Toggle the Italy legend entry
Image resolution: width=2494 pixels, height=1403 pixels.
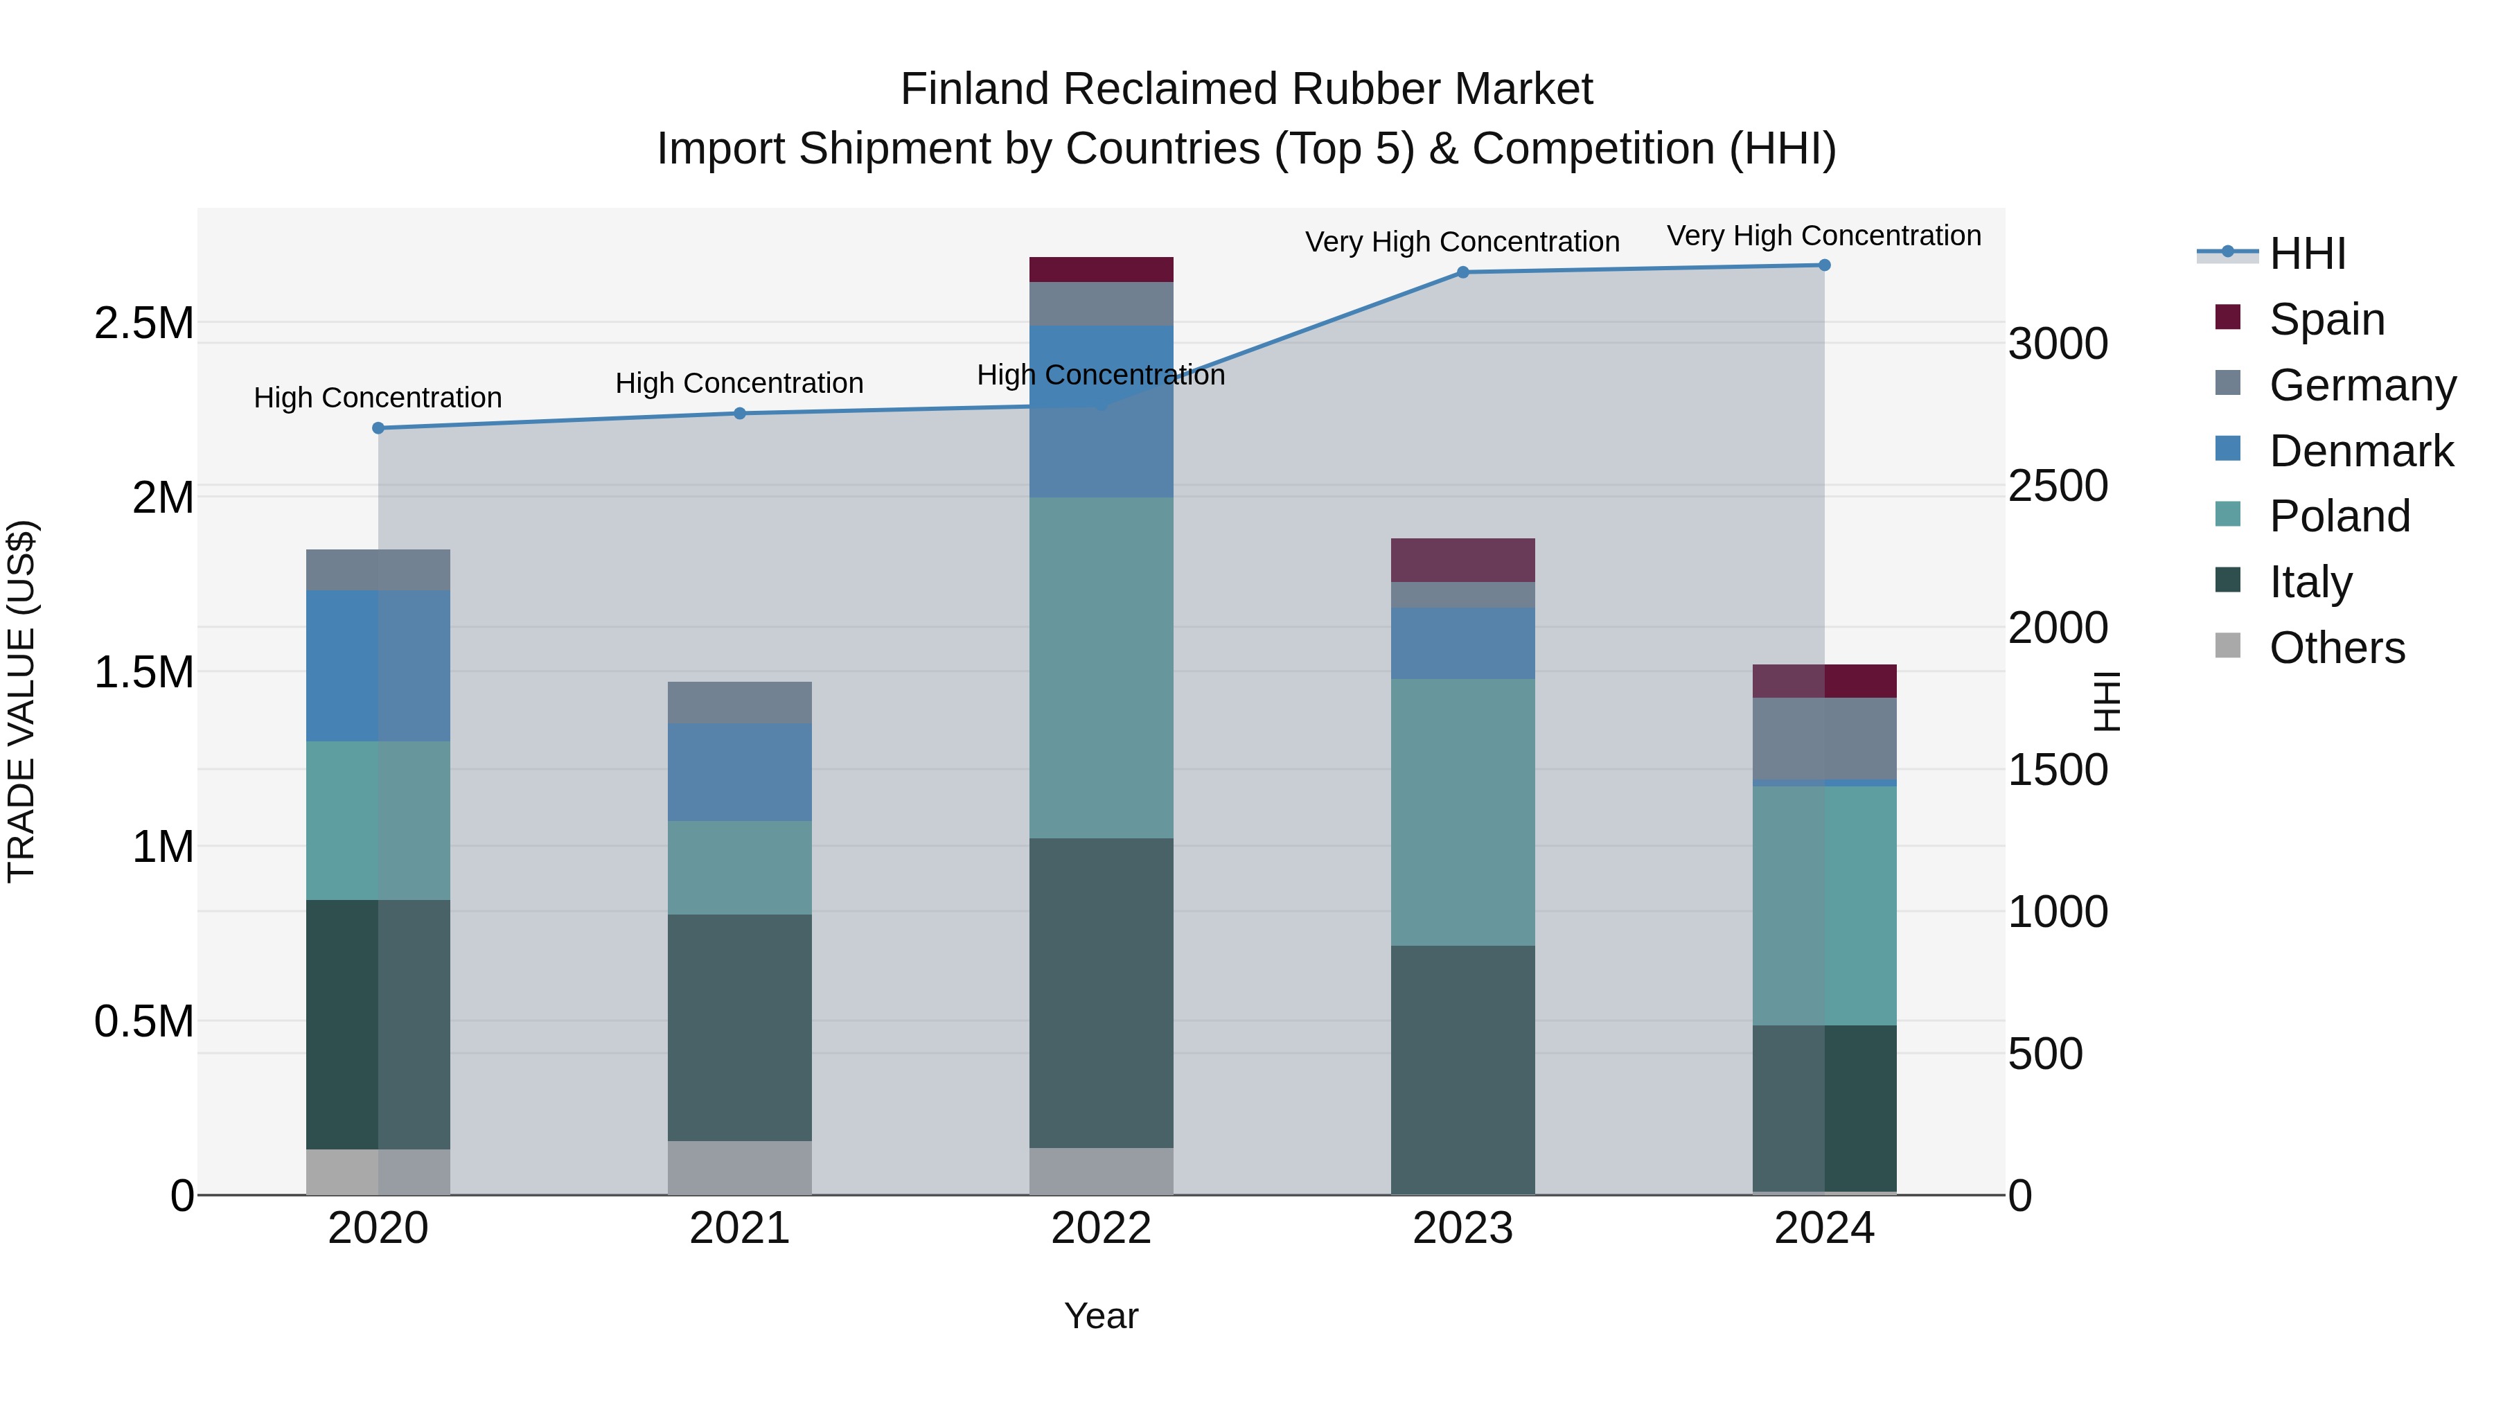tap(2283, 581)
